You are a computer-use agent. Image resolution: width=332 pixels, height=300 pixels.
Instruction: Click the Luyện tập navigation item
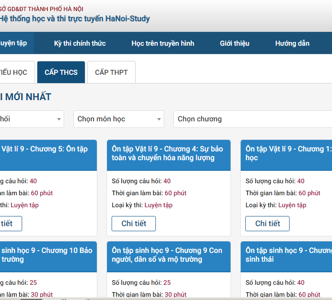tap(13, 43)
